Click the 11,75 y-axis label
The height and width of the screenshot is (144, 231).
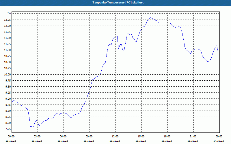coord(8,32)
